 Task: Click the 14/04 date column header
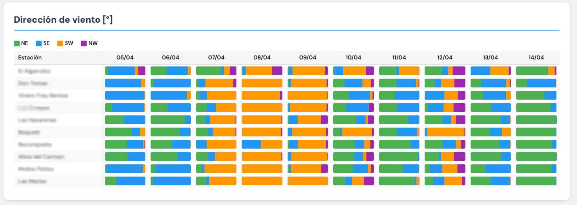coord(536,58)
